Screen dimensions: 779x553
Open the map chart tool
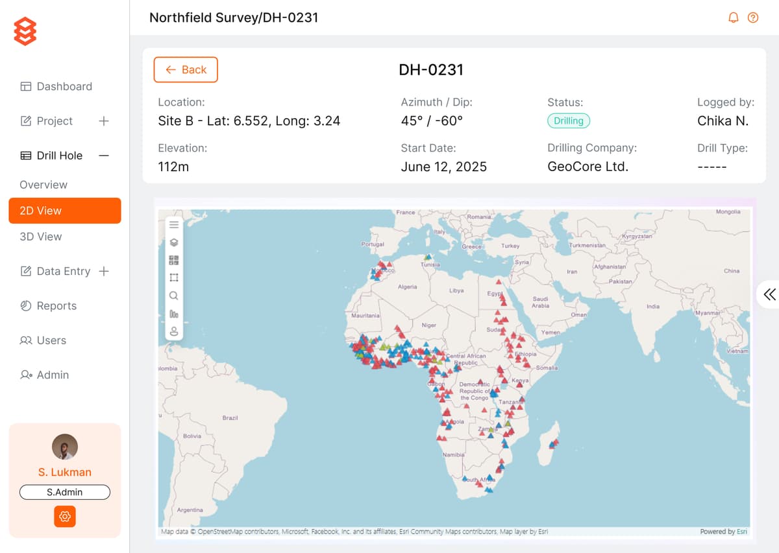(174, 314)
